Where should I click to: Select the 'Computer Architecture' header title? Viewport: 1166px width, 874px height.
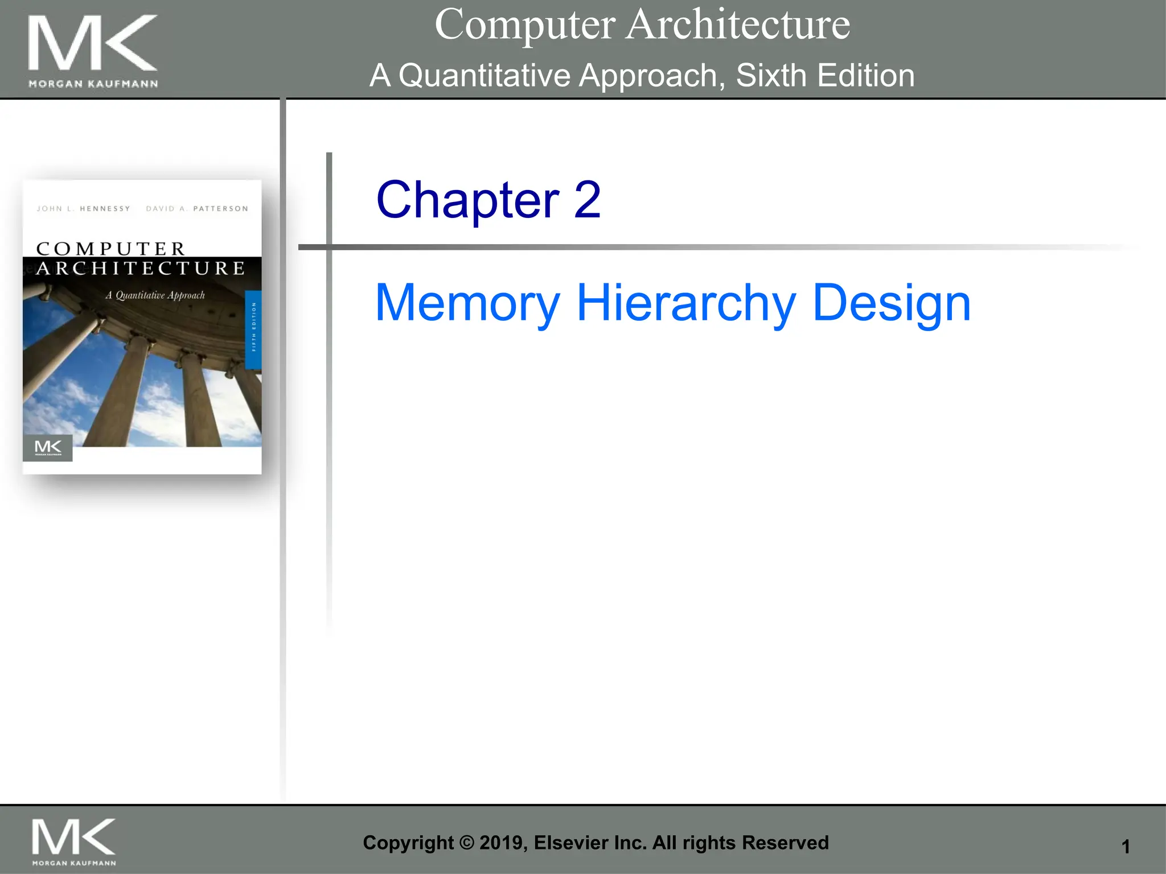tap(642, 24)
